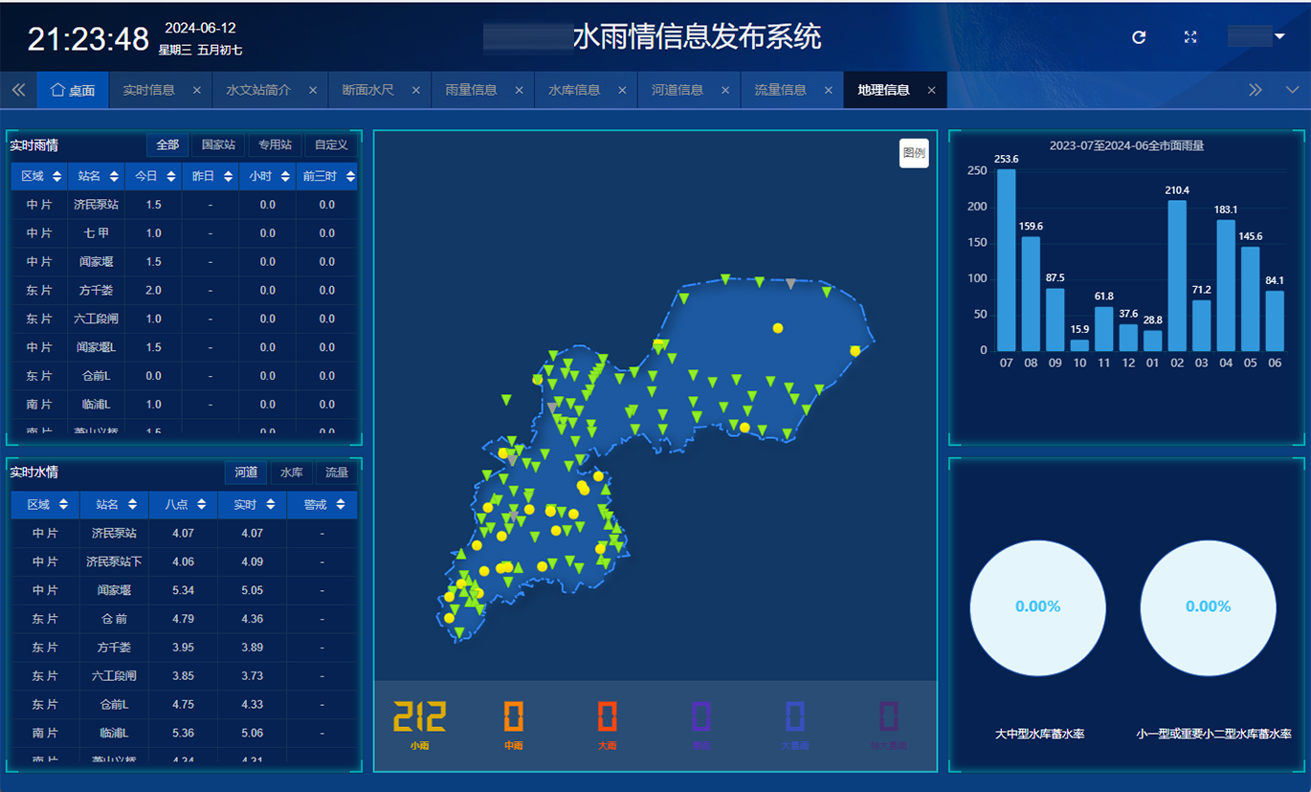Switch 实时水情 panel to 水库 view
The image size is (1311, 792).
pyautogui.click(x=291, y=472)
